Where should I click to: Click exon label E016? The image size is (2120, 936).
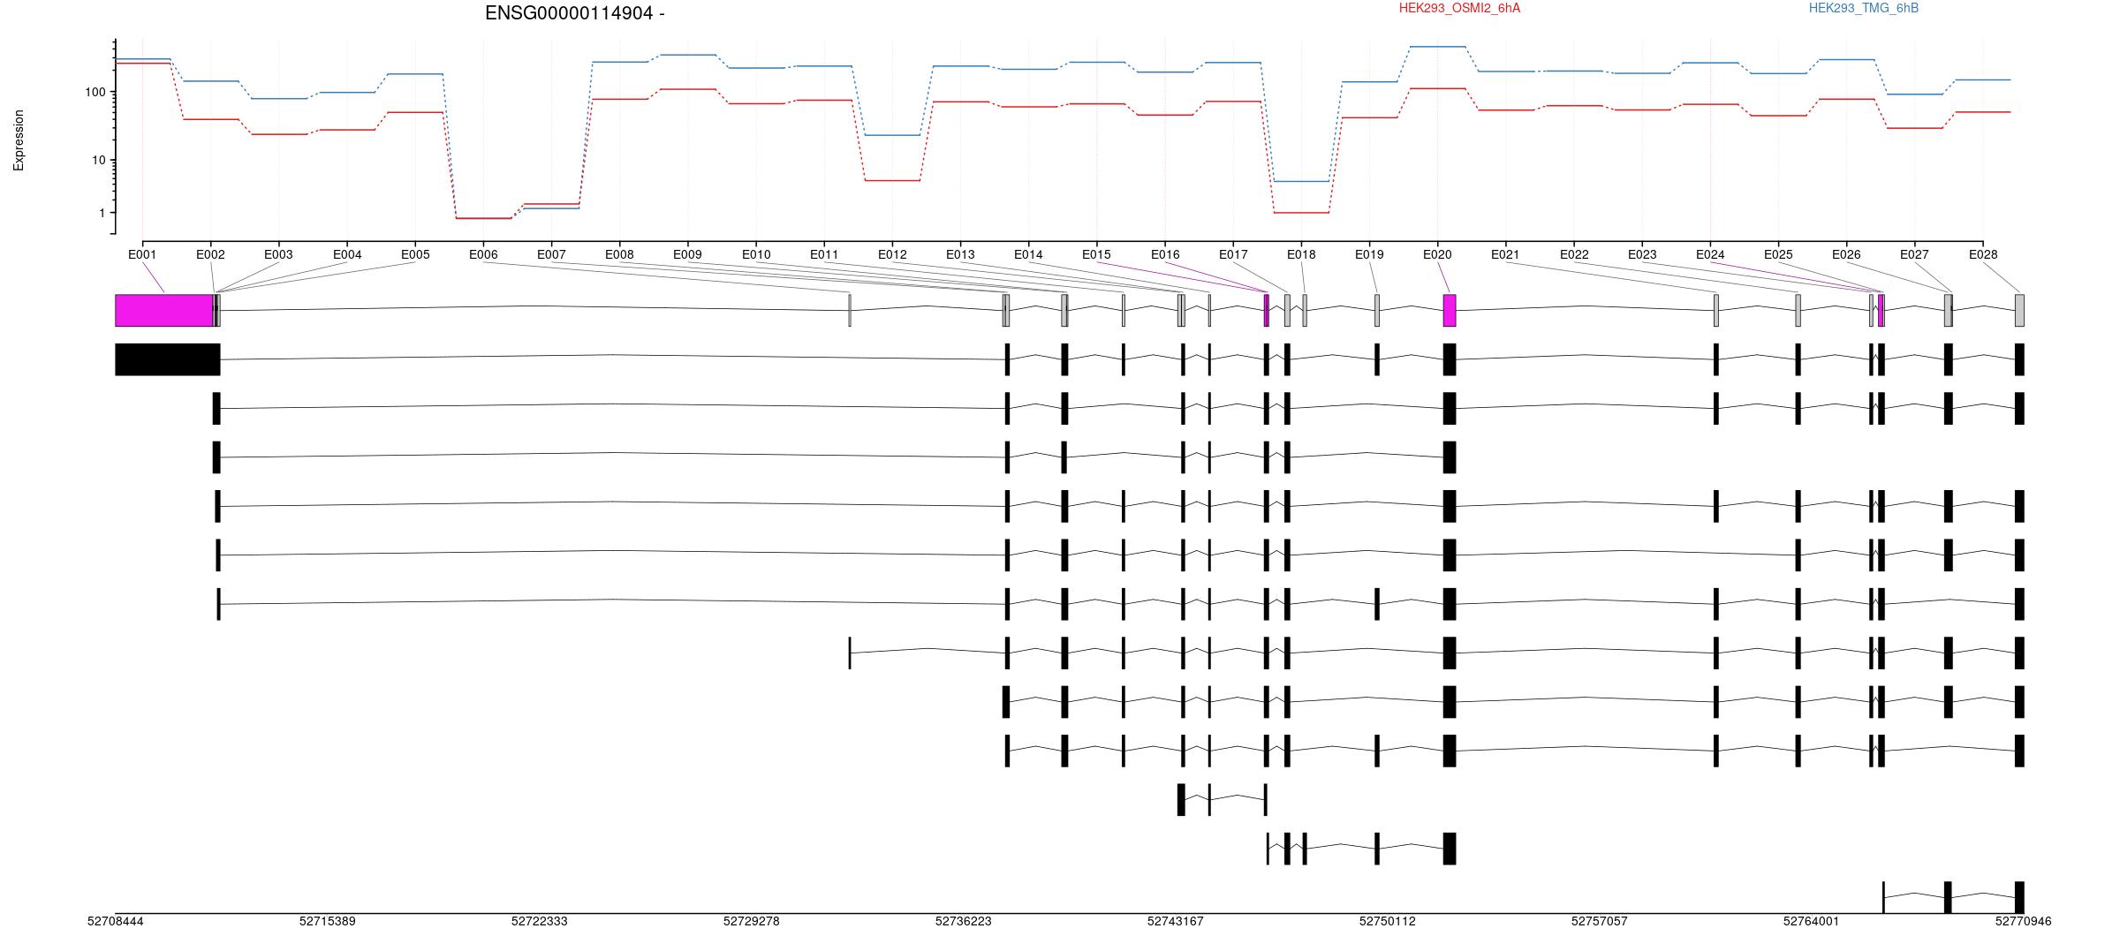[1165, 254]
